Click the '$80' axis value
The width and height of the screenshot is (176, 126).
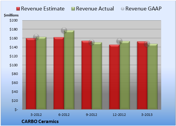coord(15,74)
